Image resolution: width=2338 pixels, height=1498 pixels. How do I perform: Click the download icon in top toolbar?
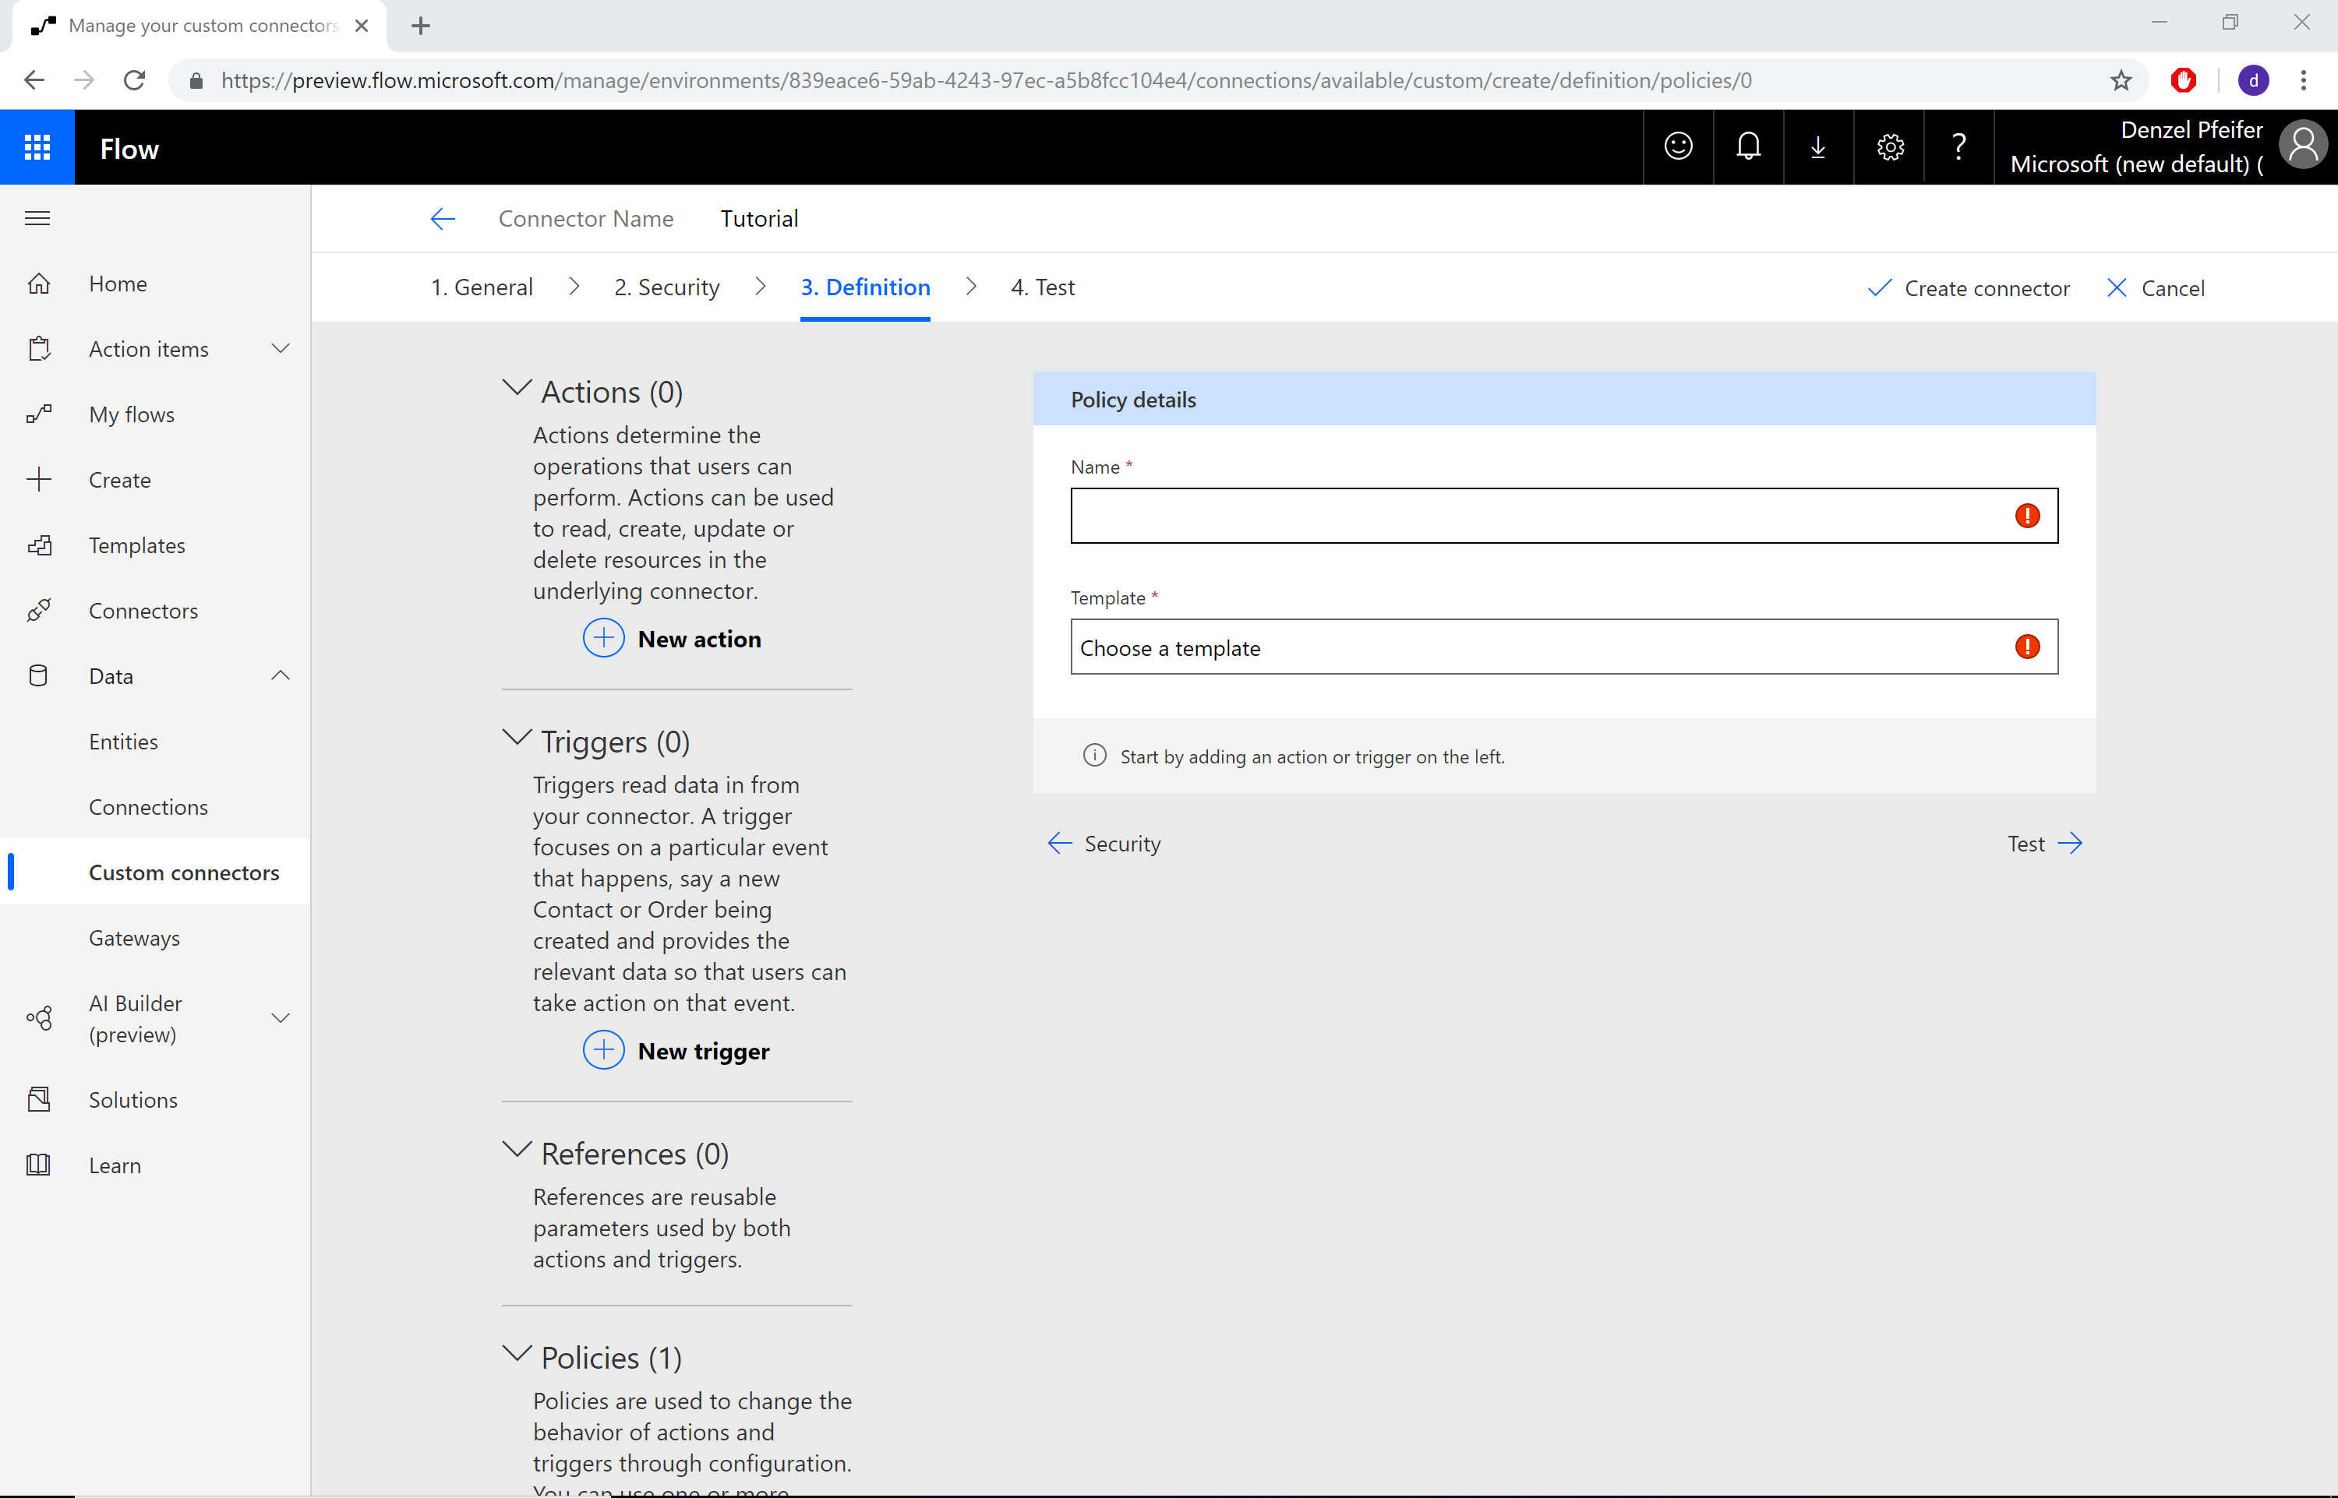pos(1820,146)
